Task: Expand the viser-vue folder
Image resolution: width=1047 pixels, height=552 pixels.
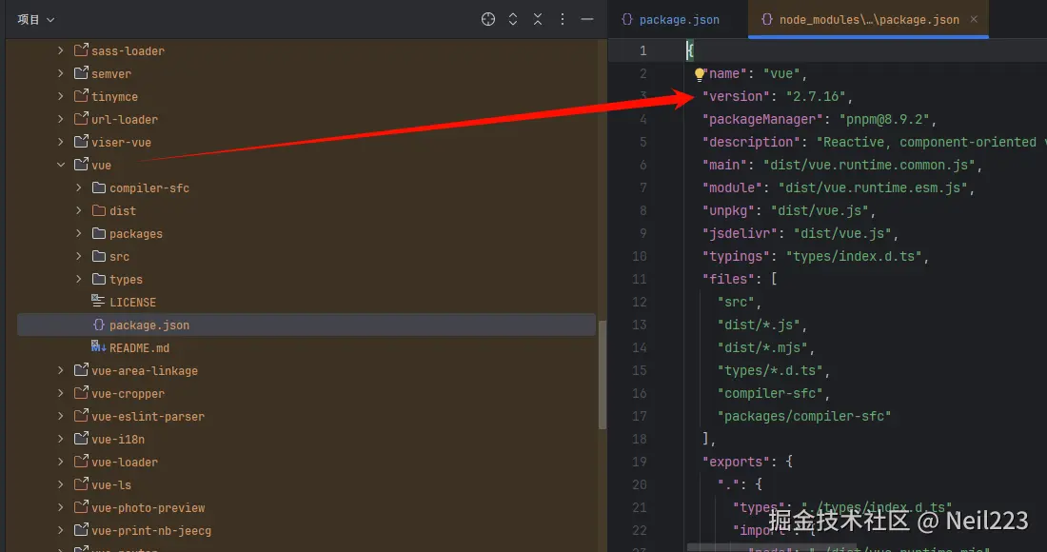Action: coord(61,142)
